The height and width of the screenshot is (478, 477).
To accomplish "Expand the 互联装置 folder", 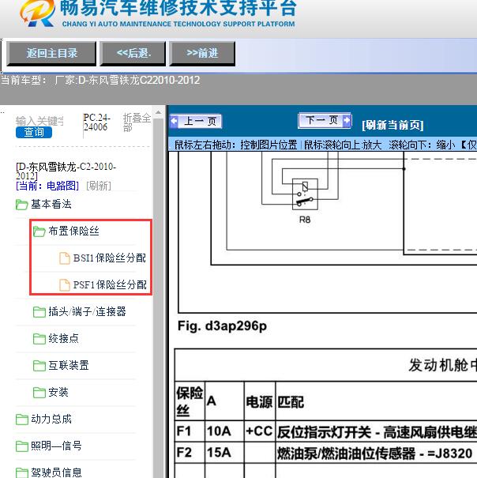I will pyautogui.click(x=69, y=365).
